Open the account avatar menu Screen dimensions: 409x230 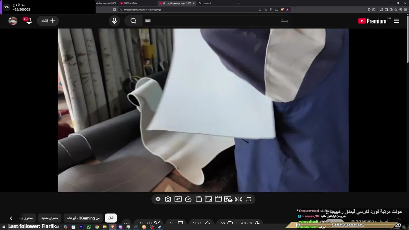click(13, 21)
